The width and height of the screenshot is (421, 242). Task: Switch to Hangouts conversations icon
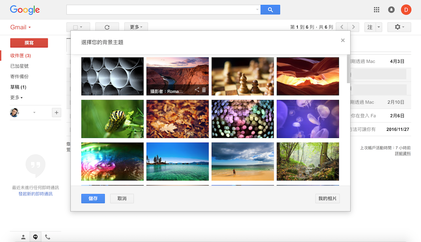(35, 237)
